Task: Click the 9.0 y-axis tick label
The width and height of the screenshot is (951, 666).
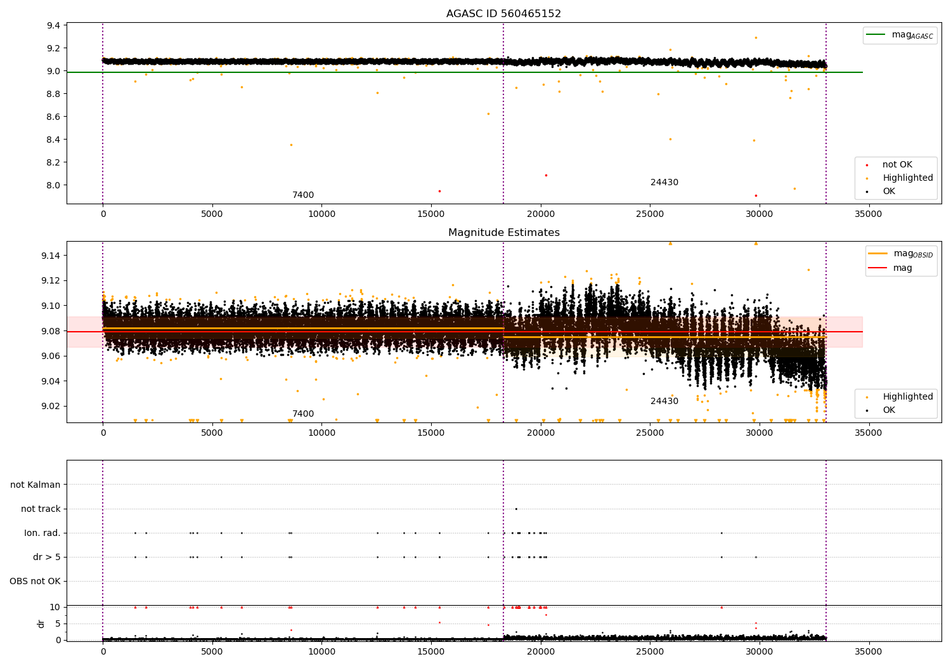Action: [54, 71]
